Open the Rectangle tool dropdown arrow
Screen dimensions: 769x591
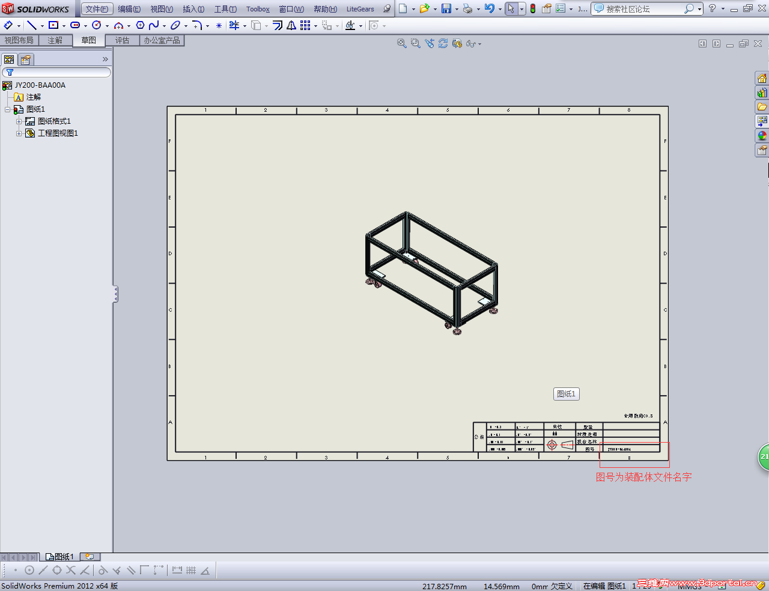pos(64,26)
